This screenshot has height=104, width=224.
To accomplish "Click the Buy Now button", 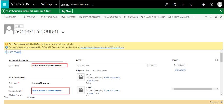I will [x=66, y=11].
